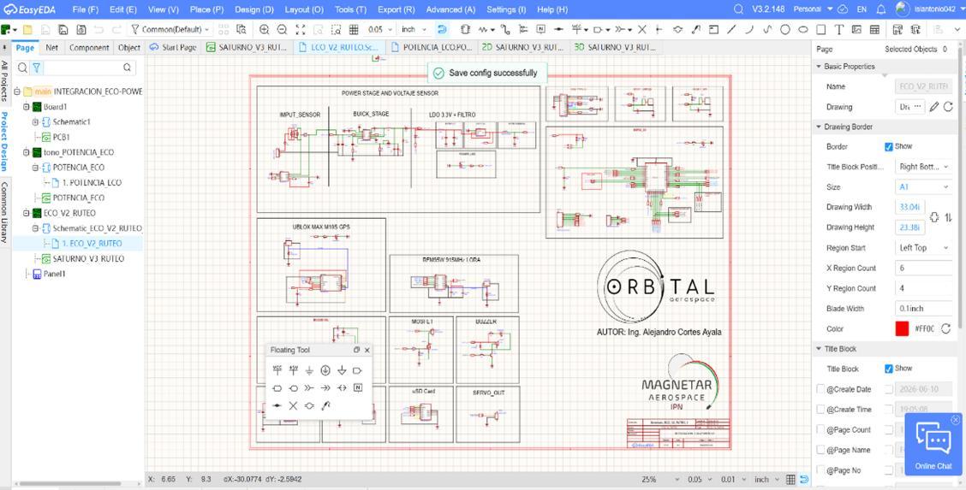The height and width of the screenshot is (490, 966).
Task: Click the filter funnel icon in project panel
Action: 36,68
